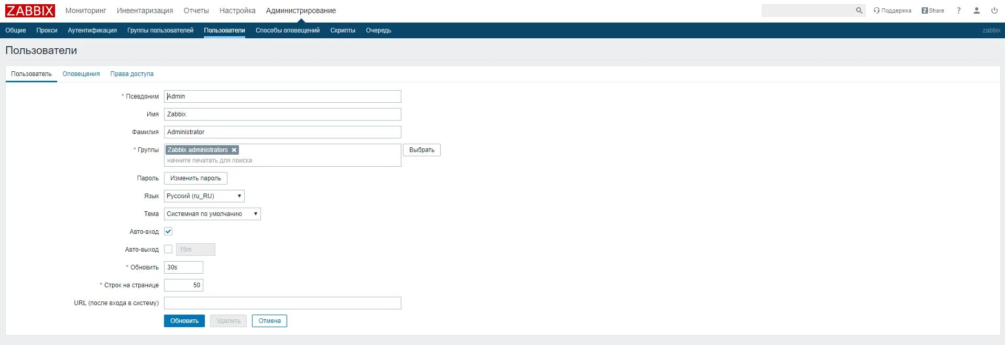Focus the URL after login field
The width and height of the screenshot is (1005, 345).
(282, 303)
